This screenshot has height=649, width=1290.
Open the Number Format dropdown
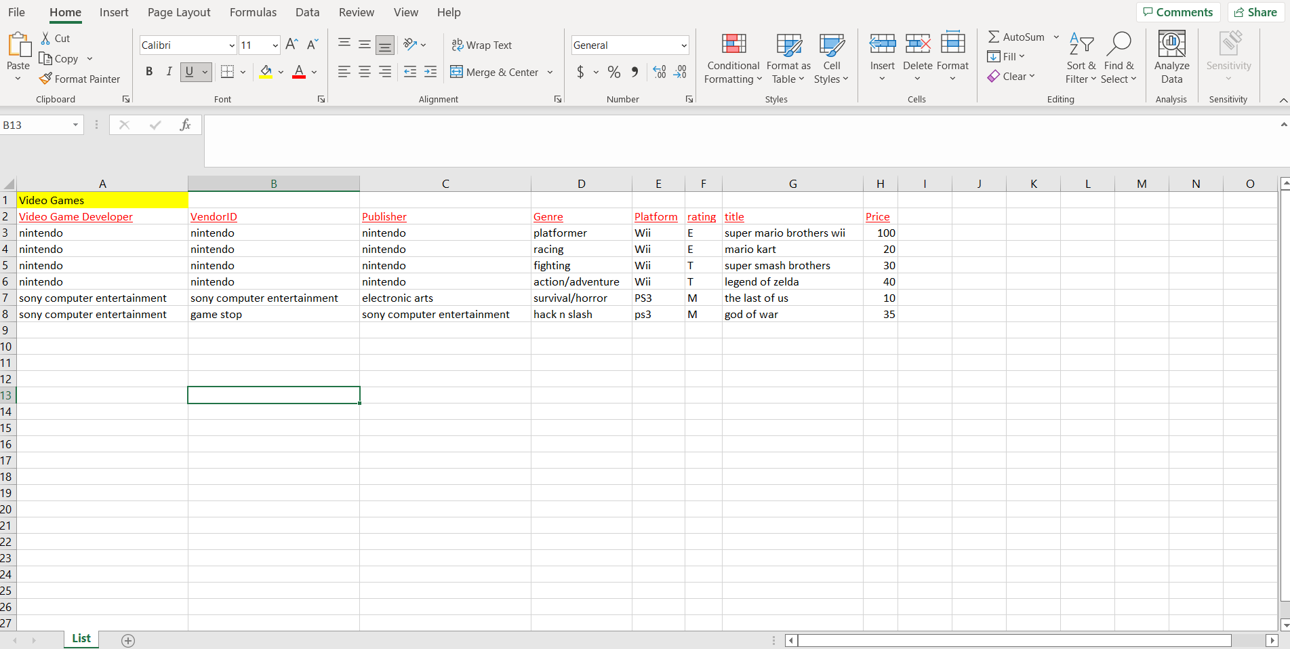click(x=683, y=45)
